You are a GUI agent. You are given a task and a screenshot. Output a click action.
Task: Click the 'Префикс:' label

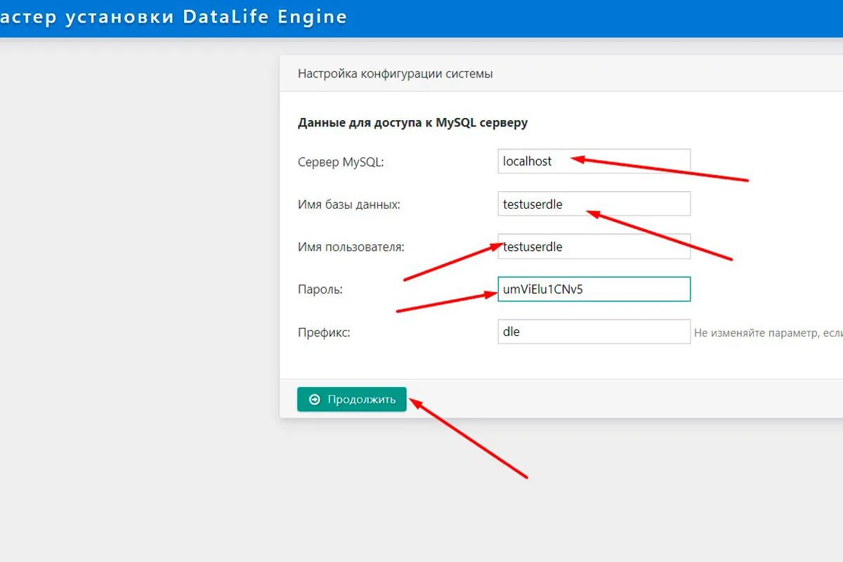(x=324, y=332)
